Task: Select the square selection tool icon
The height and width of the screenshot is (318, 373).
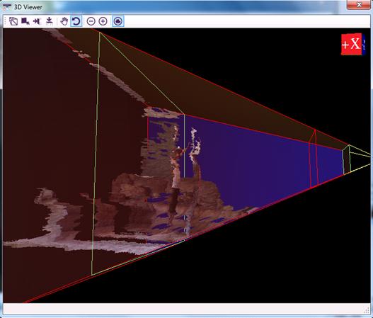Action: [x=25, y=21]
